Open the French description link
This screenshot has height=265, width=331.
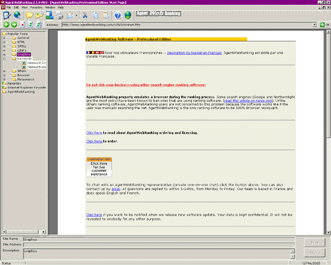(194, 53)
